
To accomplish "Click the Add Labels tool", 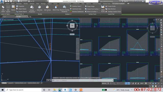I will 3,9.
